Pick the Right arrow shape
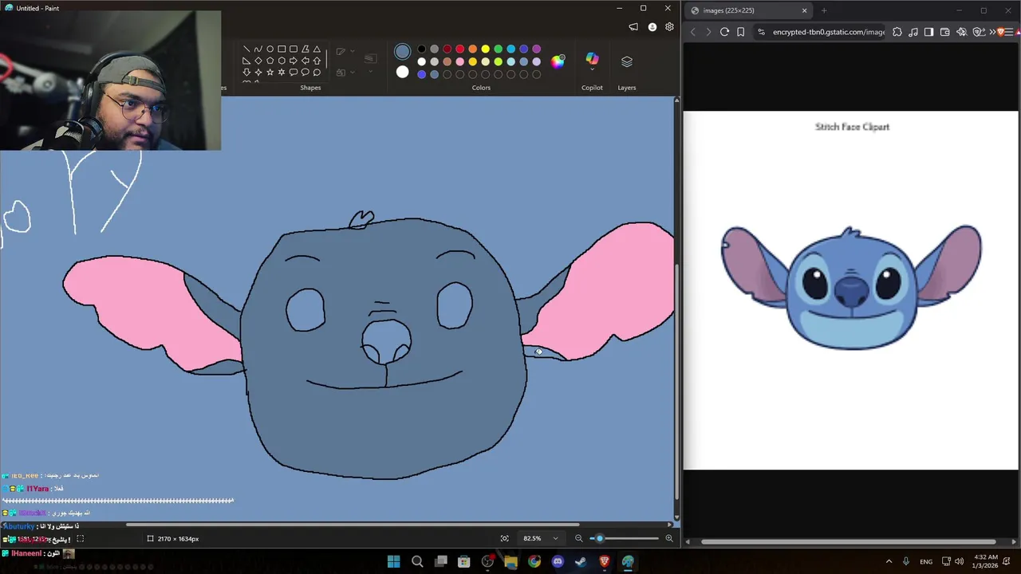The width and height of the screenshot is (1021, 574). pyautogui.click(x=294, y=61)
